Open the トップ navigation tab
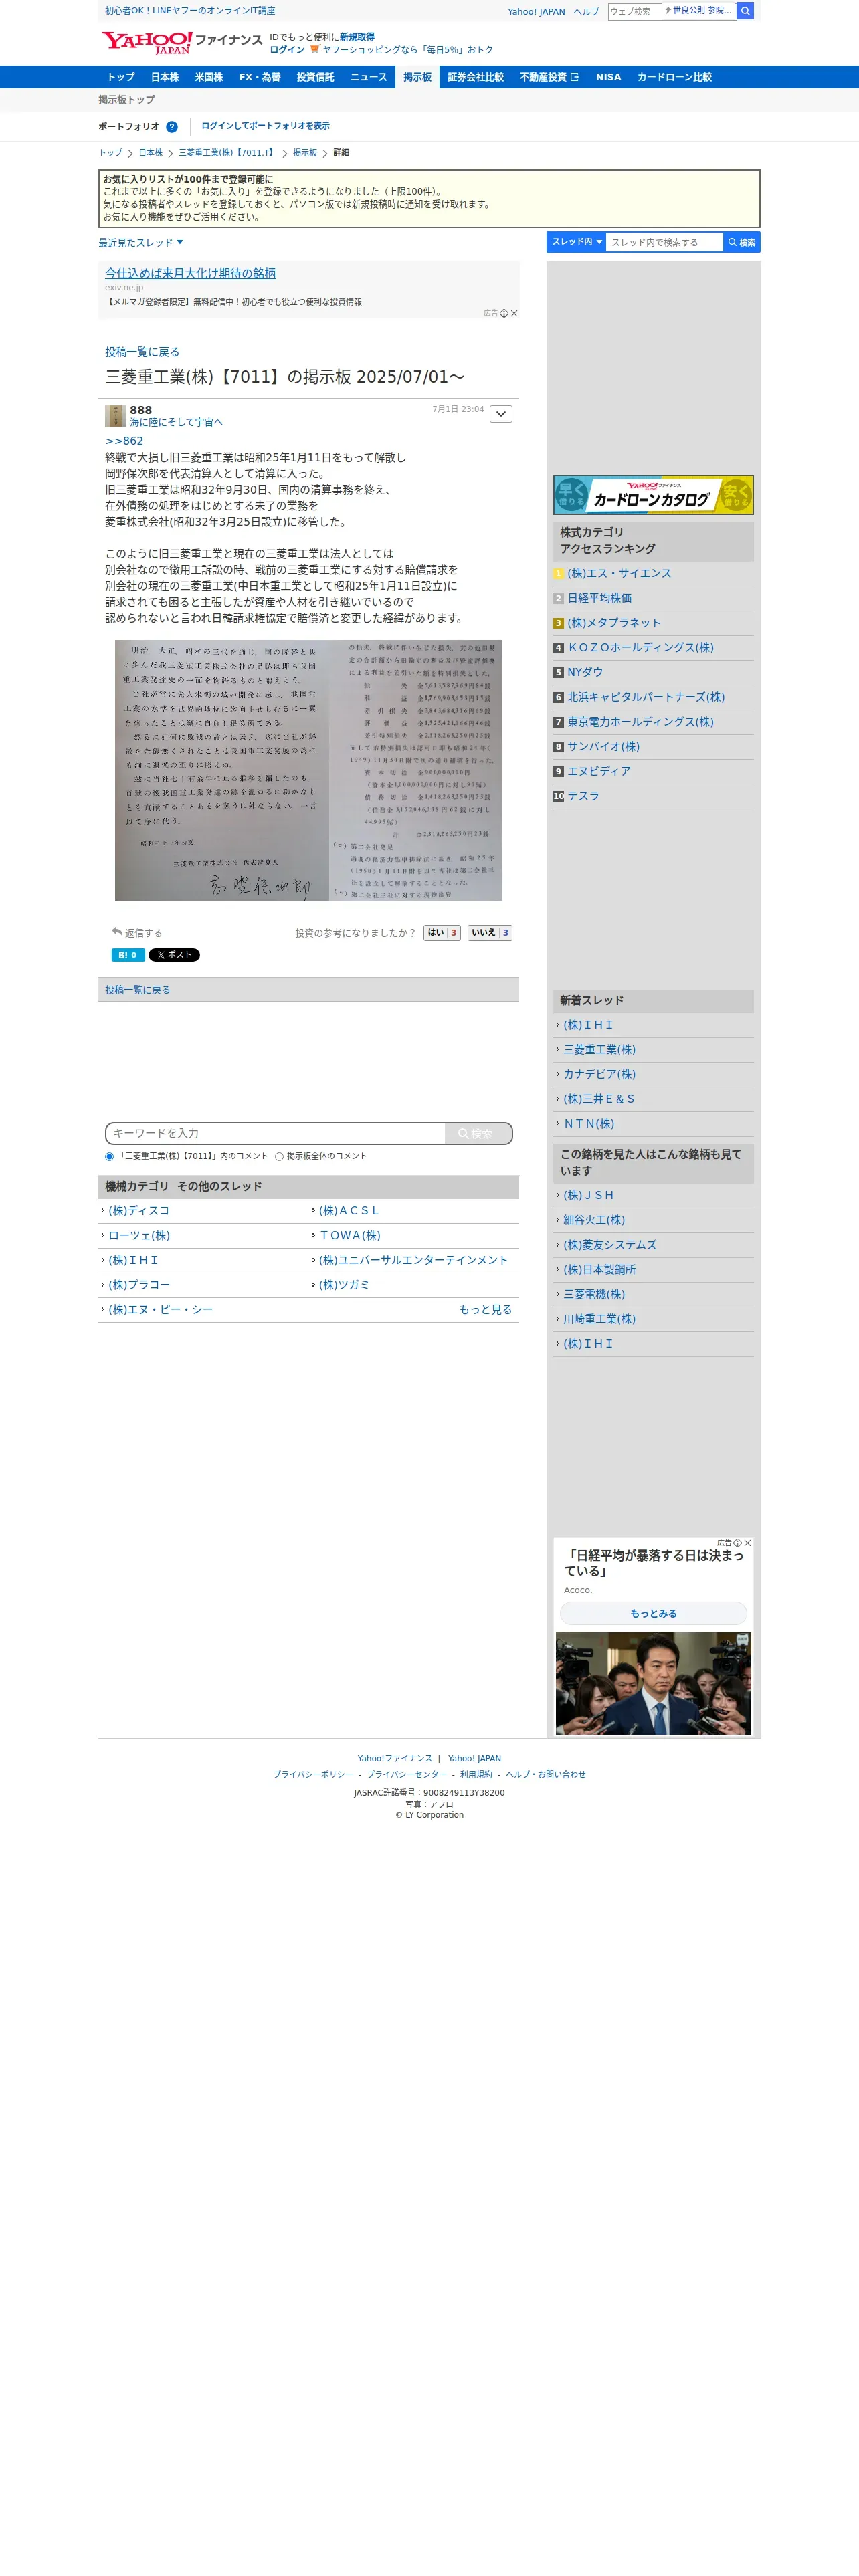The image size is (859, 2576). (121, 77)
